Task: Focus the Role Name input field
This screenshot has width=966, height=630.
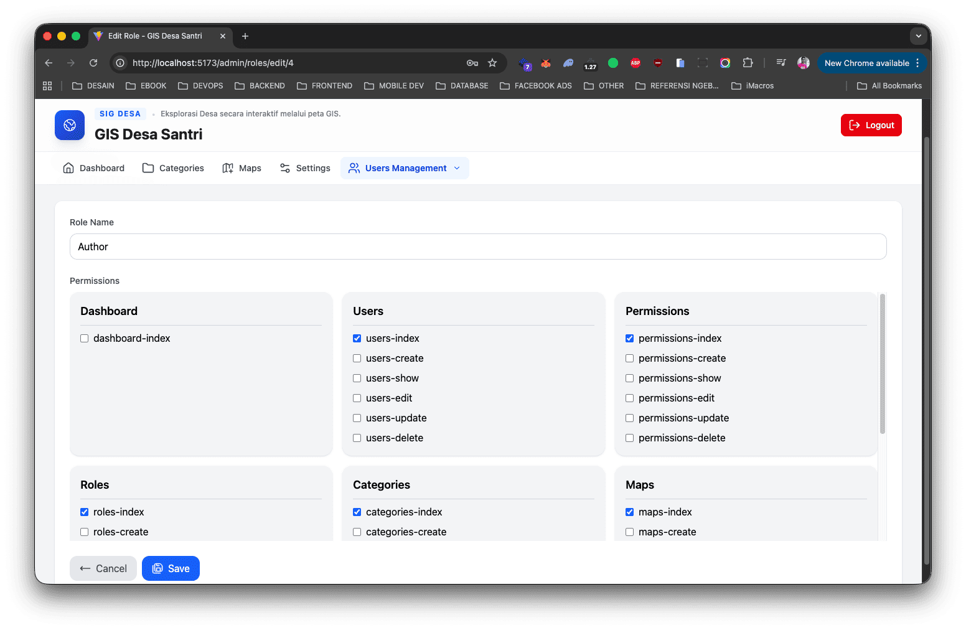Action: tap(478, 247)
